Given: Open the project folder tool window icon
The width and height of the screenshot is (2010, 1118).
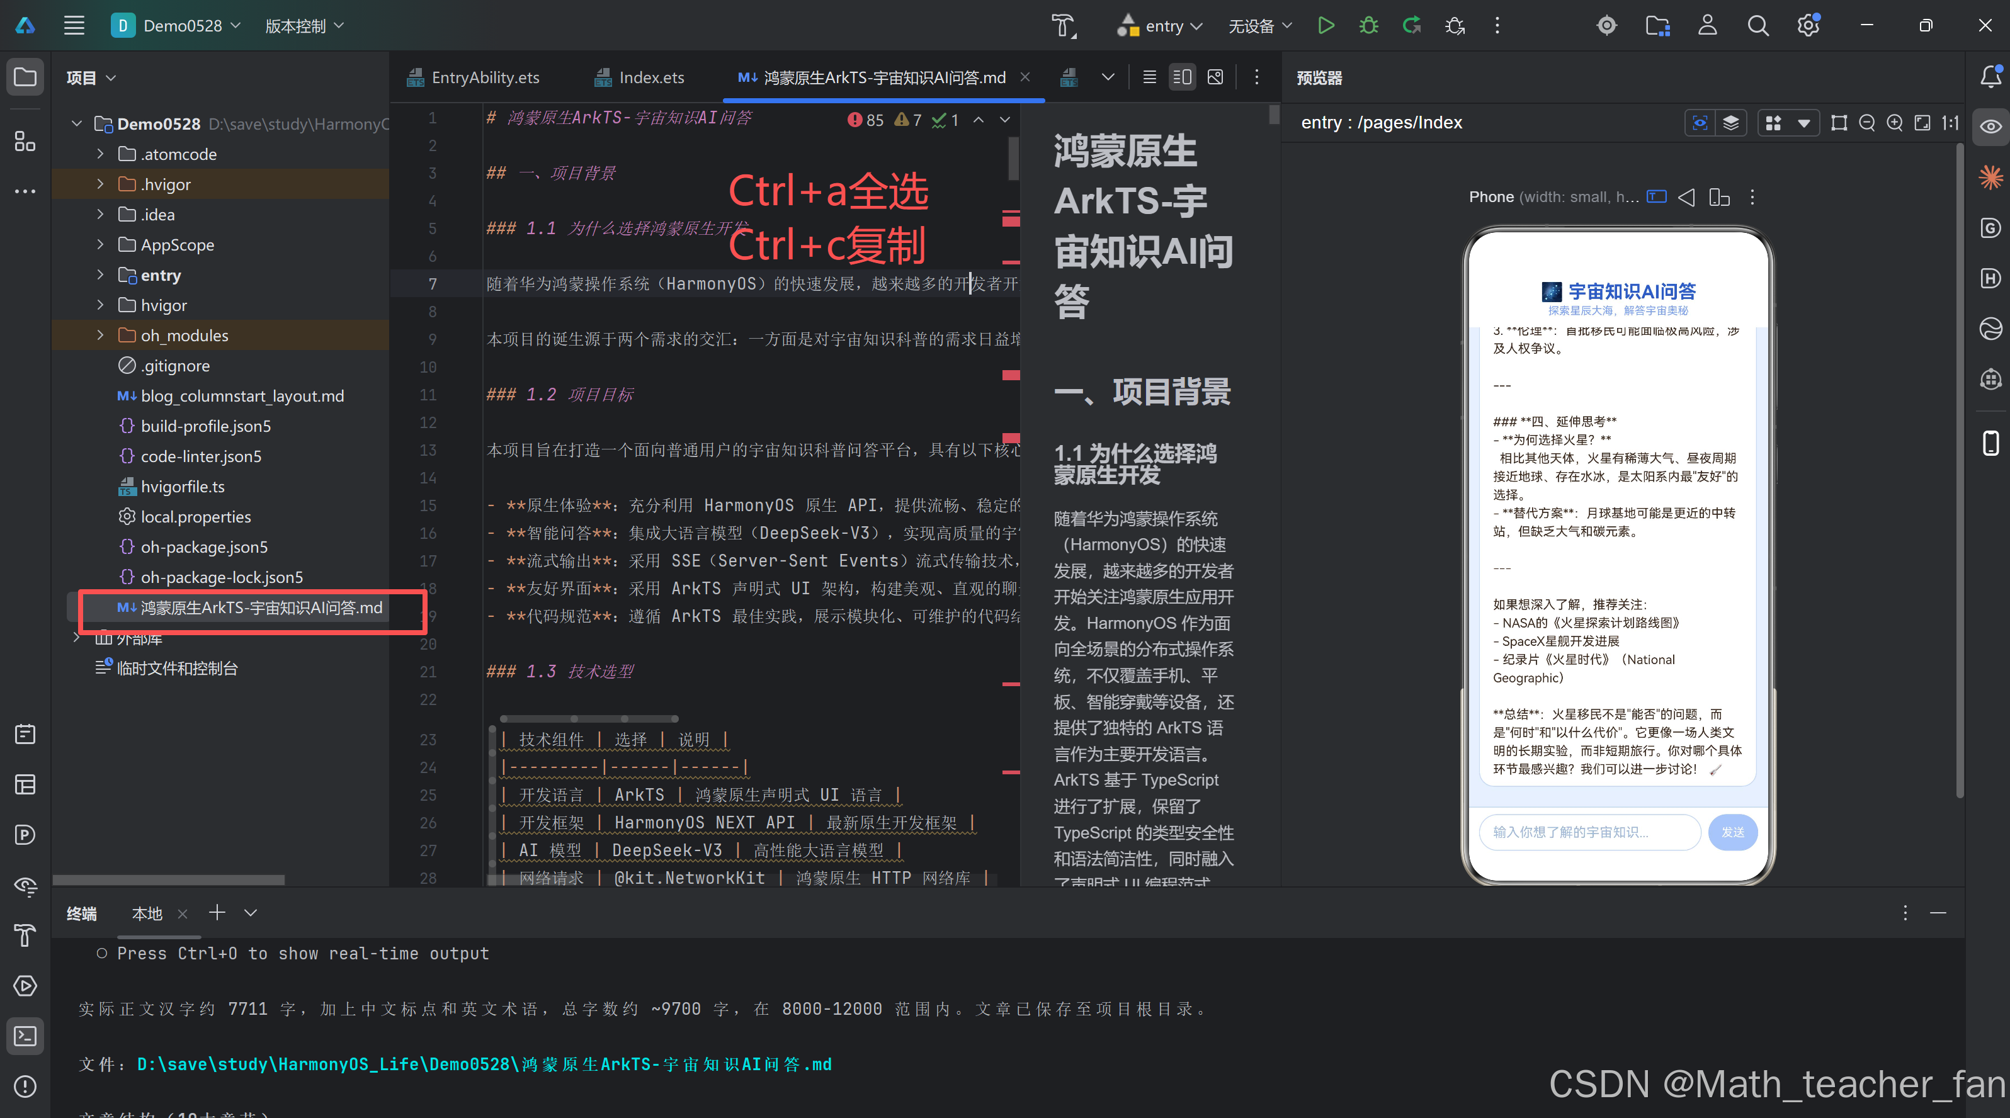Looking at the screenshot, I should point(25,77).
